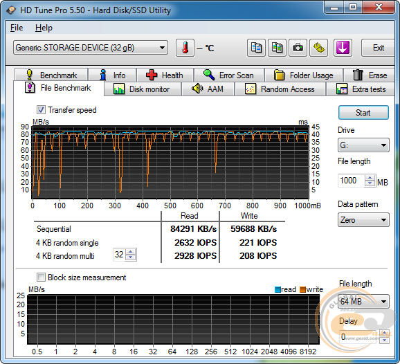Uncheck the Transfer speed checkbox

coord(41,110)
